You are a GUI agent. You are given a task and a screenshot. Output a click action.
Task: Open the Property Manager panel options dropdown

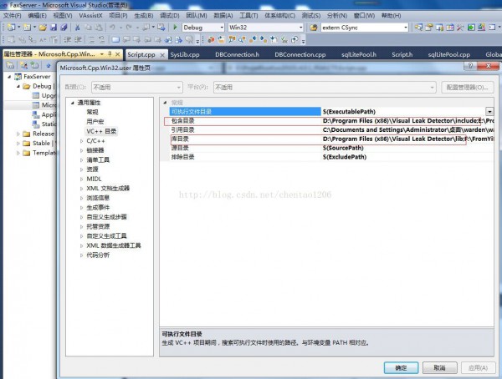[102, 54]
